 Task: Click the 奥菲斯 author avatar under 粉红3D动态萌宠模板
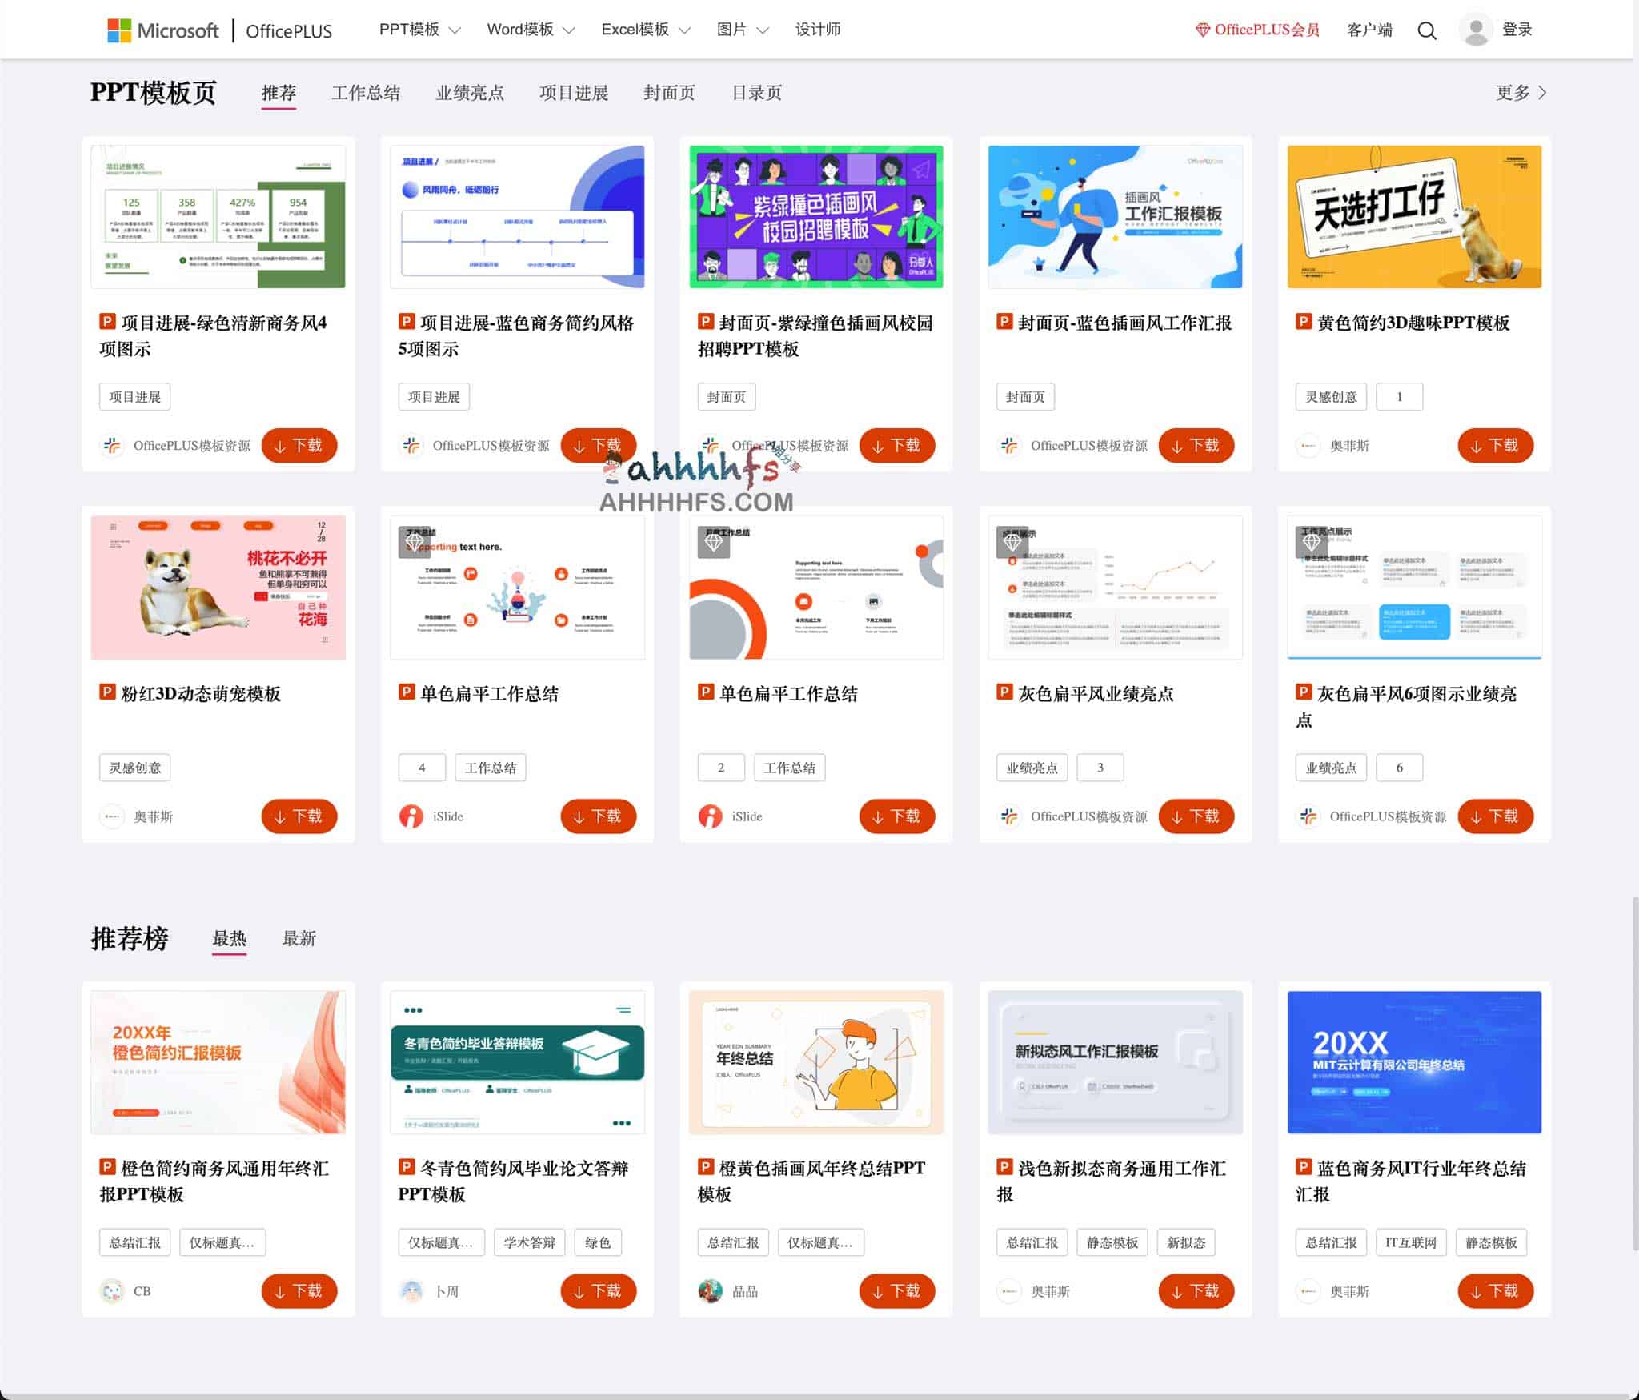click(x=112, y=816)
